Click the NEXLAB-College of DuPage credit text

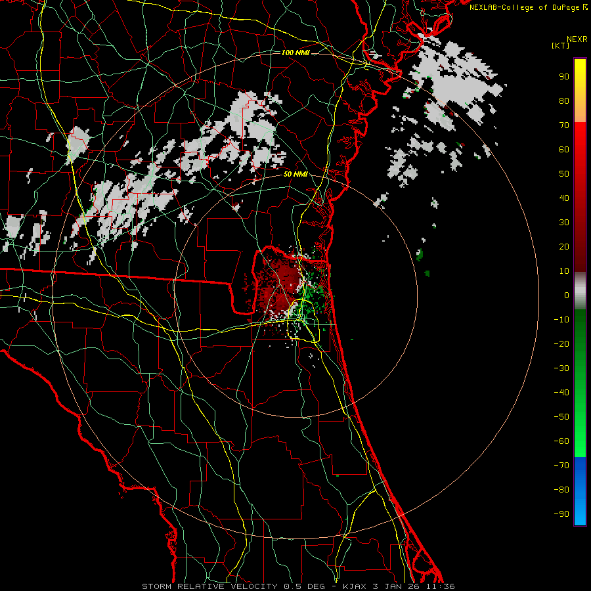coord(528,7)
